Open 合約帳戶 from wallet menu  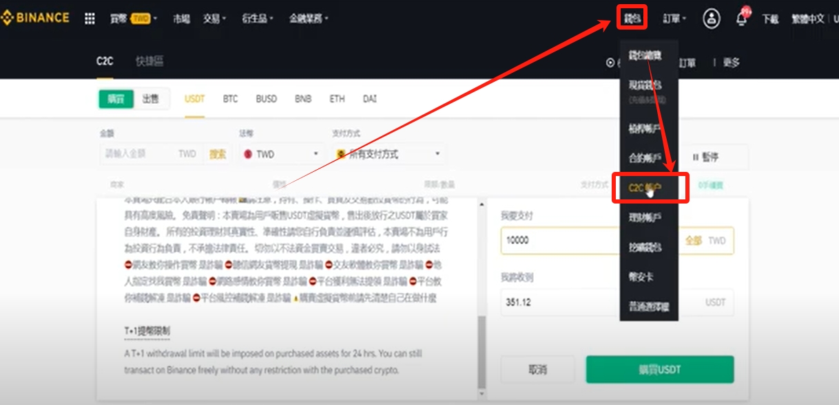645,157
